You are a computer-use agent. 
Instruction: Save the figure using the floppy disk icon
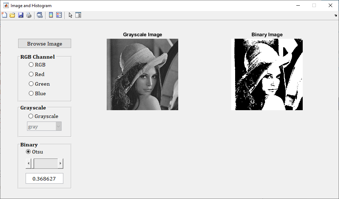(x=21, y=15)
